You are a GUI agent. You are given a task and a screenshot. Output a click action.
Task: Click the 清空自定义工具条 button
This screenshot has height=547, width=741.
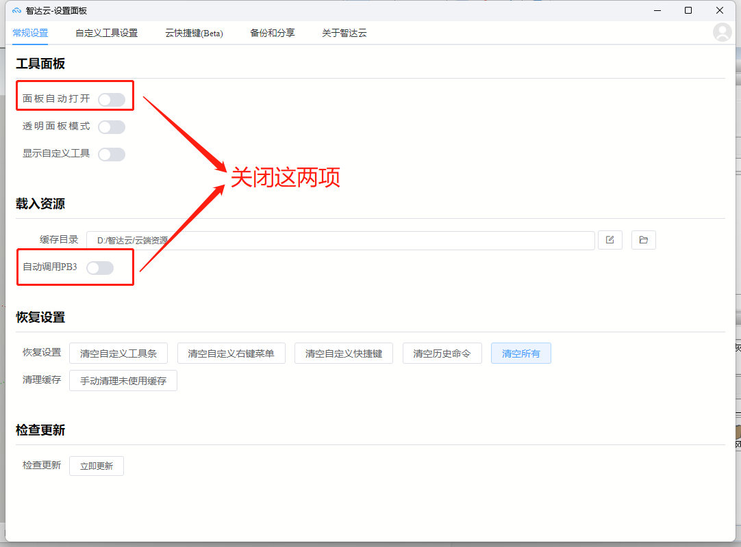pyautogui.click(x=118, y=353)
